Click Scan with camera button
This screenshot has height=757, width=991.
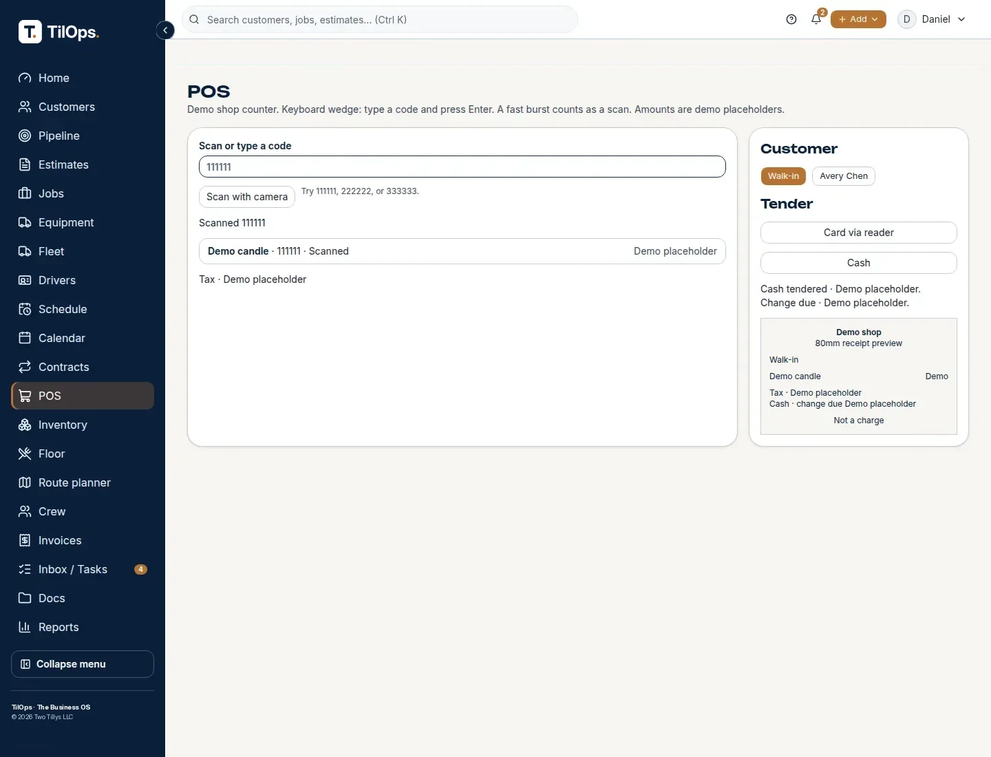tap(247, 197)
